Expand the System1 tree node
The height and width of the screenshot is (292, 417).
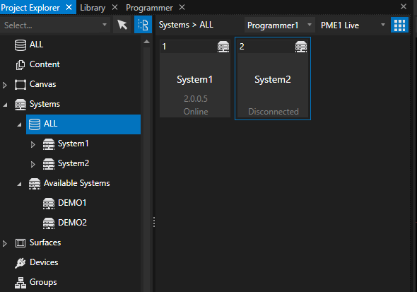click(x=33, y=145)
